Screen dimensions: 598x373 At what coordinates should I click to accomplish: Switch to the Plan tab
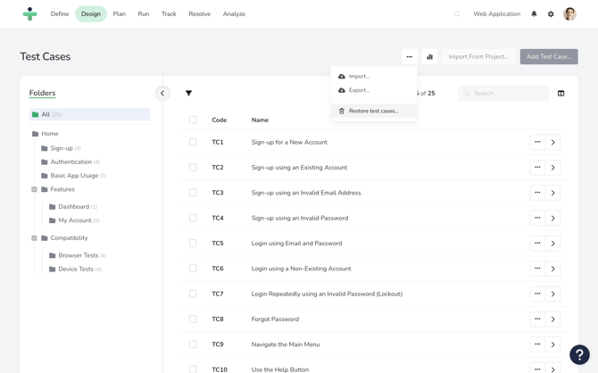point(119,14)
